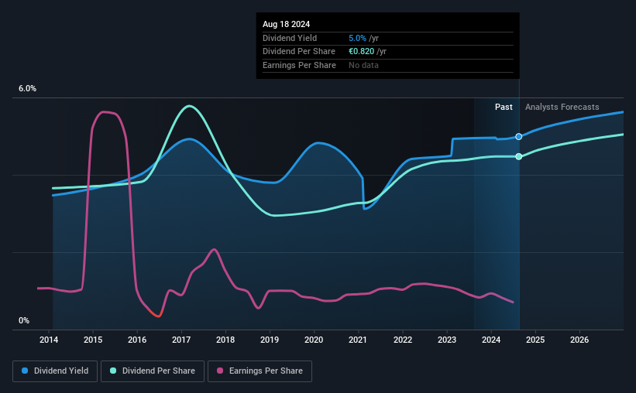Select the 2026 x-axis label
Image resolution: width=636 pixels, height=393 pixels.
579,340
